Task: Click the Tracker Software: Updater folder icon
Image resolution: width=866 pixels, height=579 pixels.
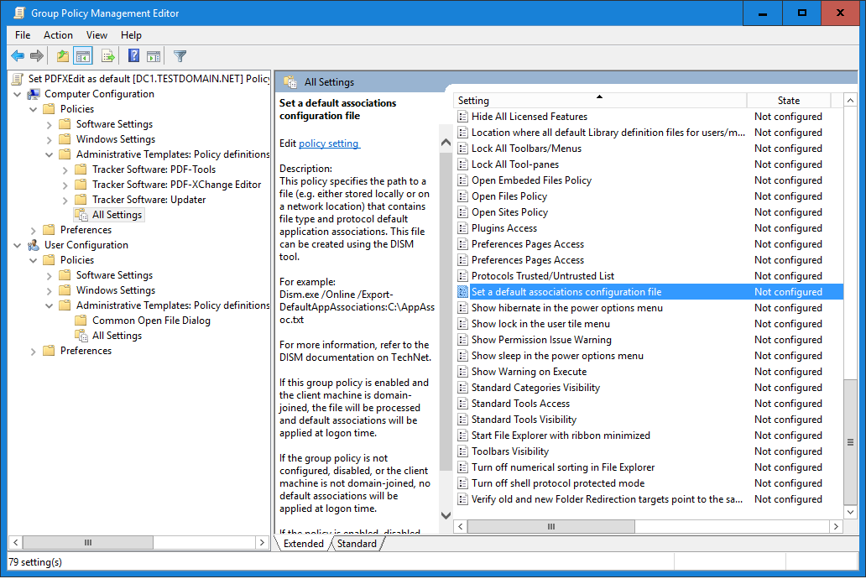Action: click(x=81, y=199)
